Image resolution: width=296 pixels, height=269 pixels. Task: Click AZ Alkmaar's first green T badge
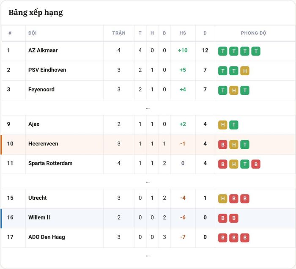(x=222, y=51)
